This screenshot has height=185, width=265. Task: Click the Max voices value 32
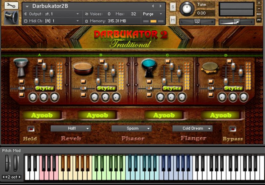[x=133, y=14]
